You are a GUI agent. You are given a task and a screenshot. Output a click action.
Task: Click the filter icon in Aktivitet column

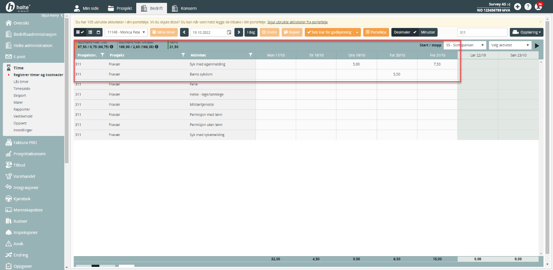click(251, 55)
